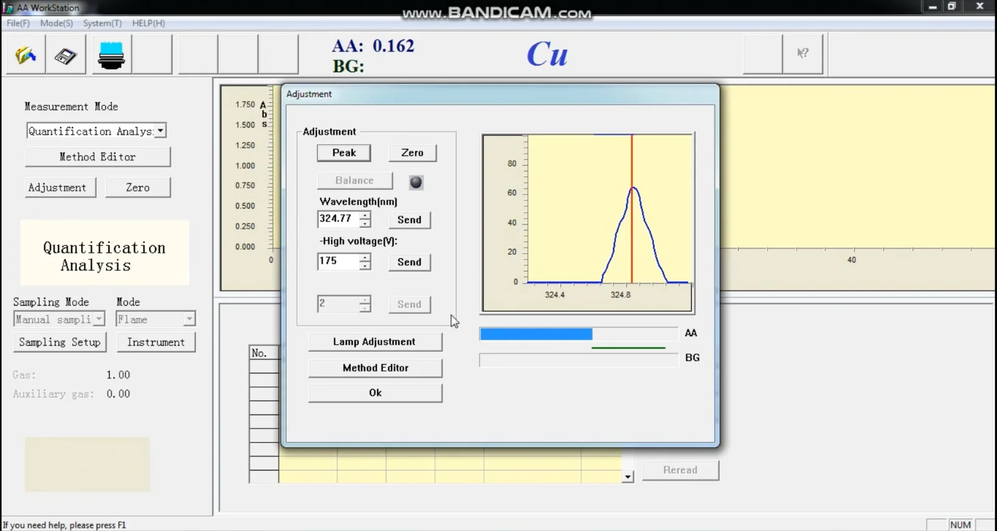Expand the Flame mode dropdown

tap(189, 319)
